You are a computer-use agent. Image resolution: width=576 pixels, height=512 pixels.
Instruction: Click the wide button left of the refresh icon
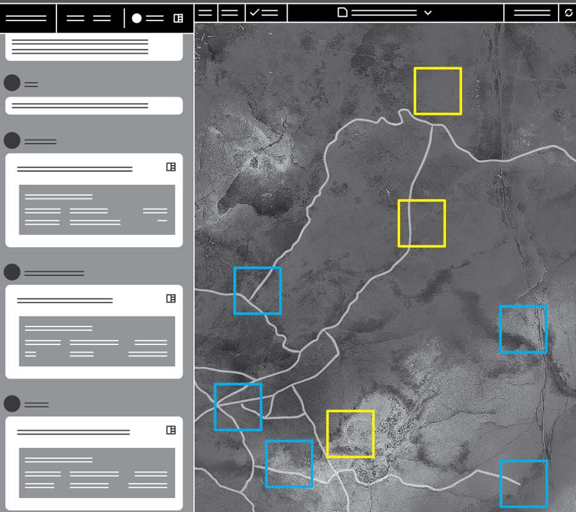tap(532, 13)
